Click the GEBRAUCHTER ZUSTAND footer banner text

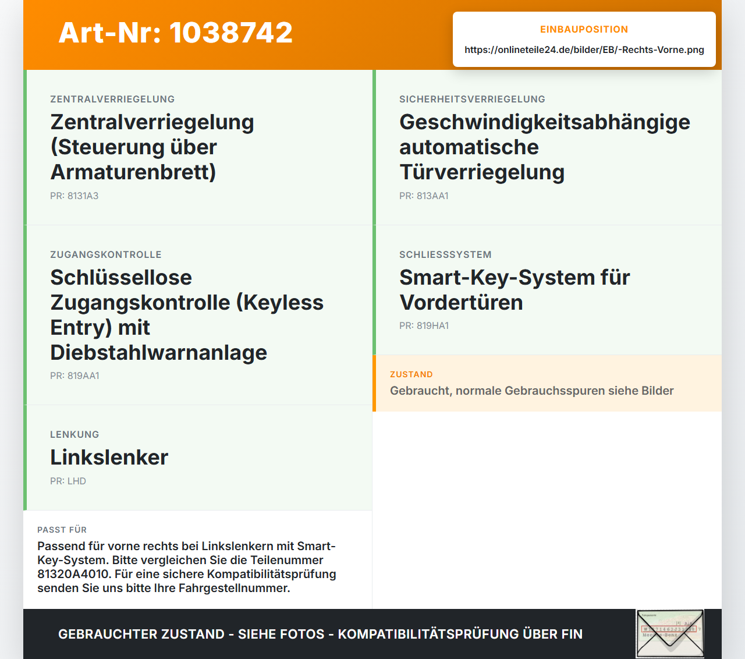[320, 634]
